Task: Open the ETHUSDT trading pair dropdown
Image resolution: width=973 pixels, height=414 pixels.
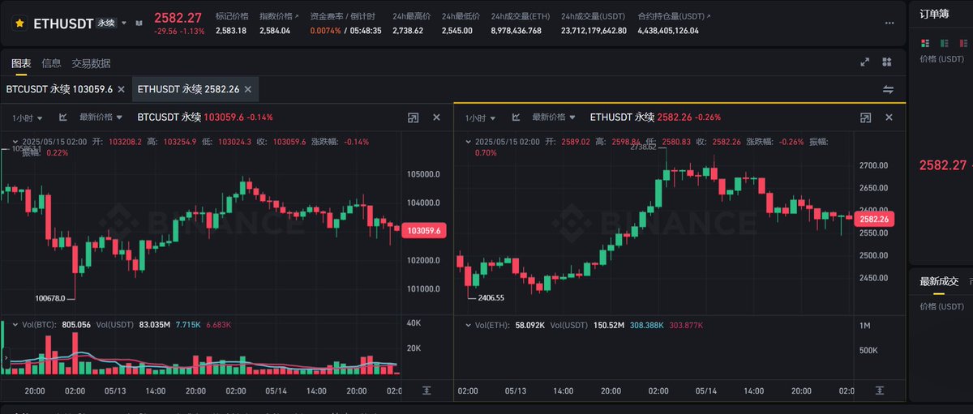Action: [124, 23]
